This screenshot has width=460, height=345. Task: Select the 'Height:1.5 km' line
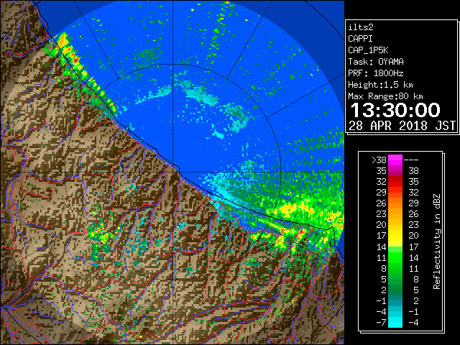pos(380,85)
